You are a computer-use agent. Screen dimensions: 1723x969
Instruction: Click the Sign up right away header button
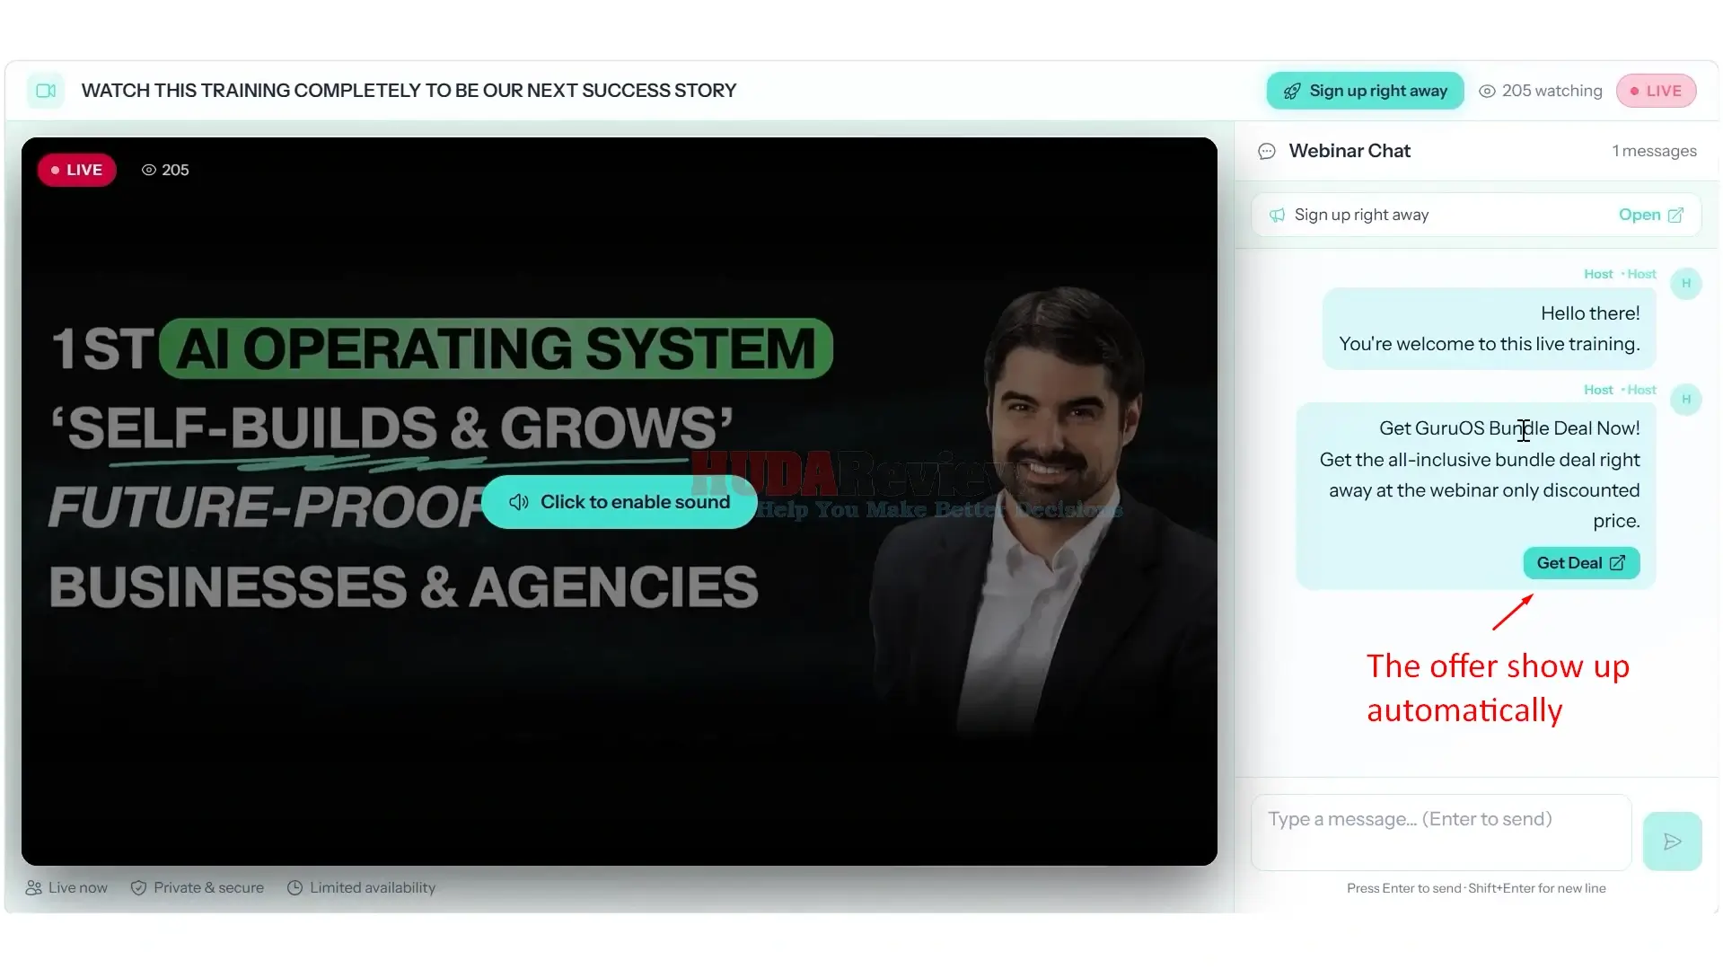coord(1365,91)
